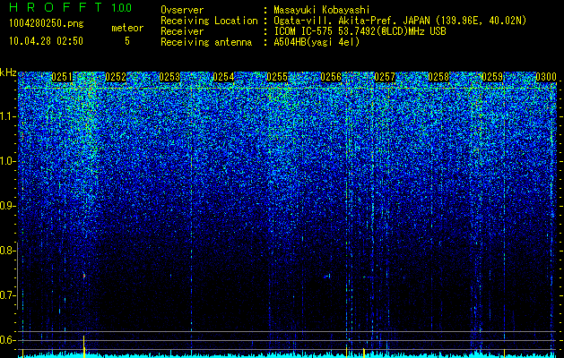This screenshot has height=358, width=564.
Task: Click the 0.6 kHz axis label
Action: [x=8, y=340]
